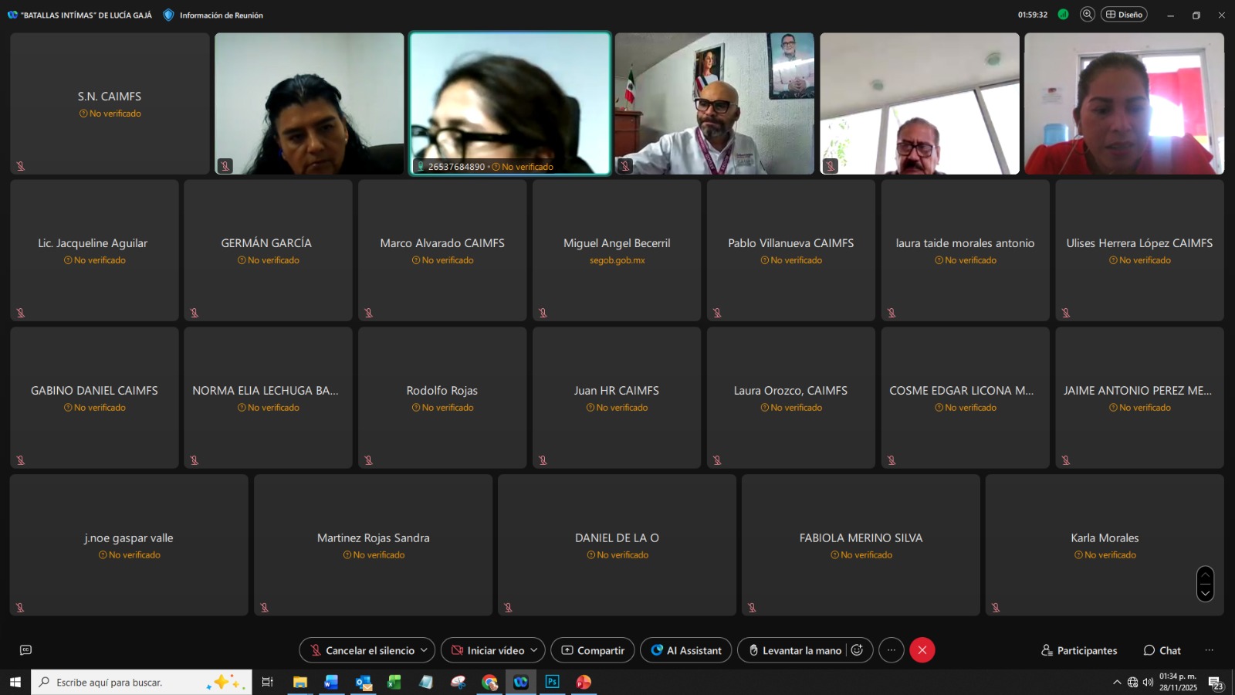Click the red leave meeting button
Screen dimensions: 1235x695
[x=922, y=650]
